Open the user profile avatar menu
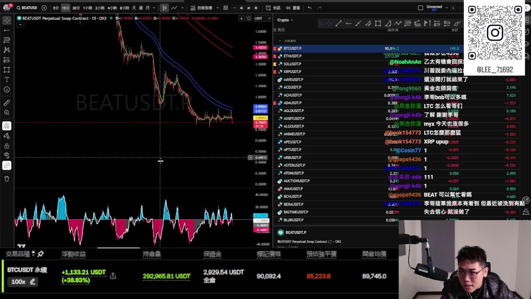Screen dimensions: 531x299 6,8
